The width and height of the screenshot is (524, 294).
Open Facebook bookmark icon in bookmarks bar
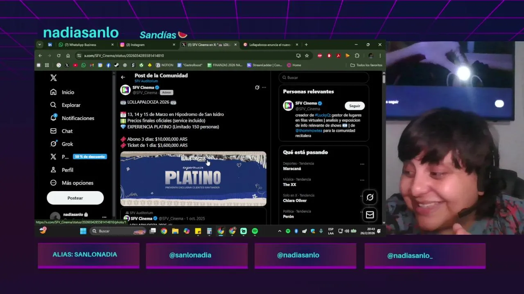108,65
